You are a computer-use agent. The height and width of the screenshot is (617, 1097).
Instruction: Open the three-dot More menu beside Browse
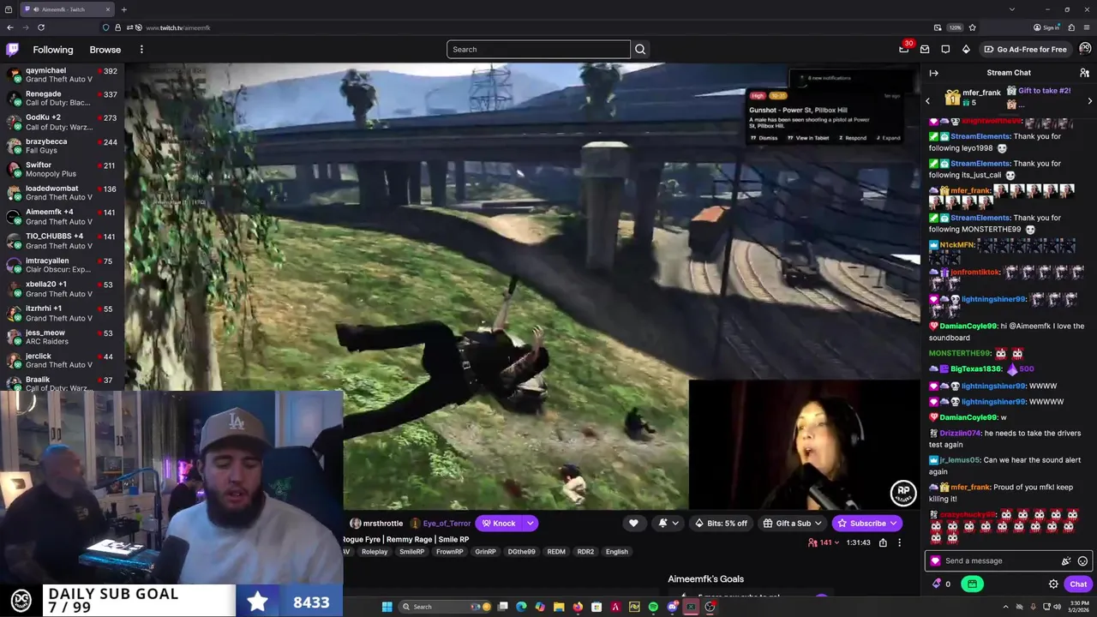coord(141,50)
